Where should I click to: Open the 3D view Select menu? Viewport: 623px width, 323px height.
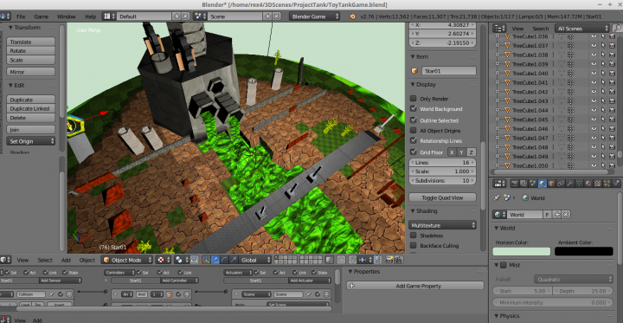(x=45, y=260)
